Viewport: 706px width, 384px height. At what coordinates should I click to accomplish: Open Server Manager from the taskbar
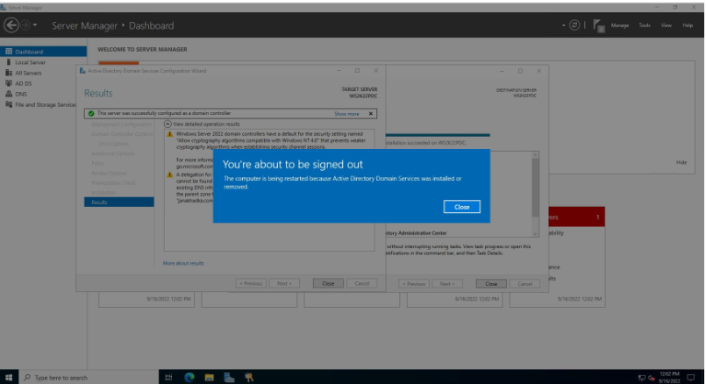229,377
